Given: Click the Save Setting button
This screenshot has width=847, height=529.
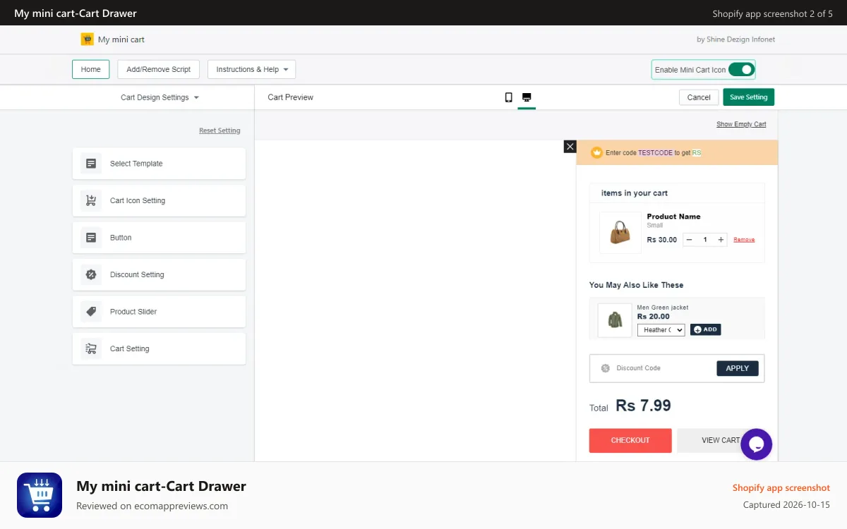Looking at the screenshot, I should pyautogui.click(x=748, y=97).
